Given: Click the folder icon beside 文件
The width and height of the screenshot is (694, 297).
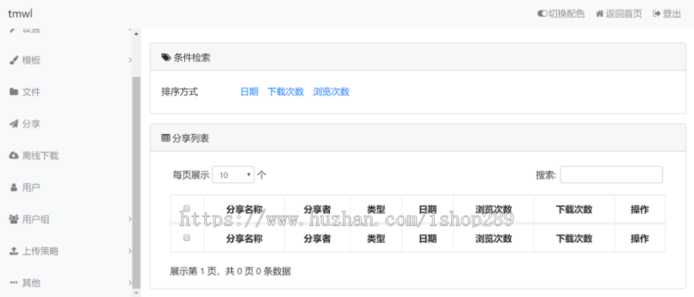Looking at the screenshot, I should click(14, 92).
